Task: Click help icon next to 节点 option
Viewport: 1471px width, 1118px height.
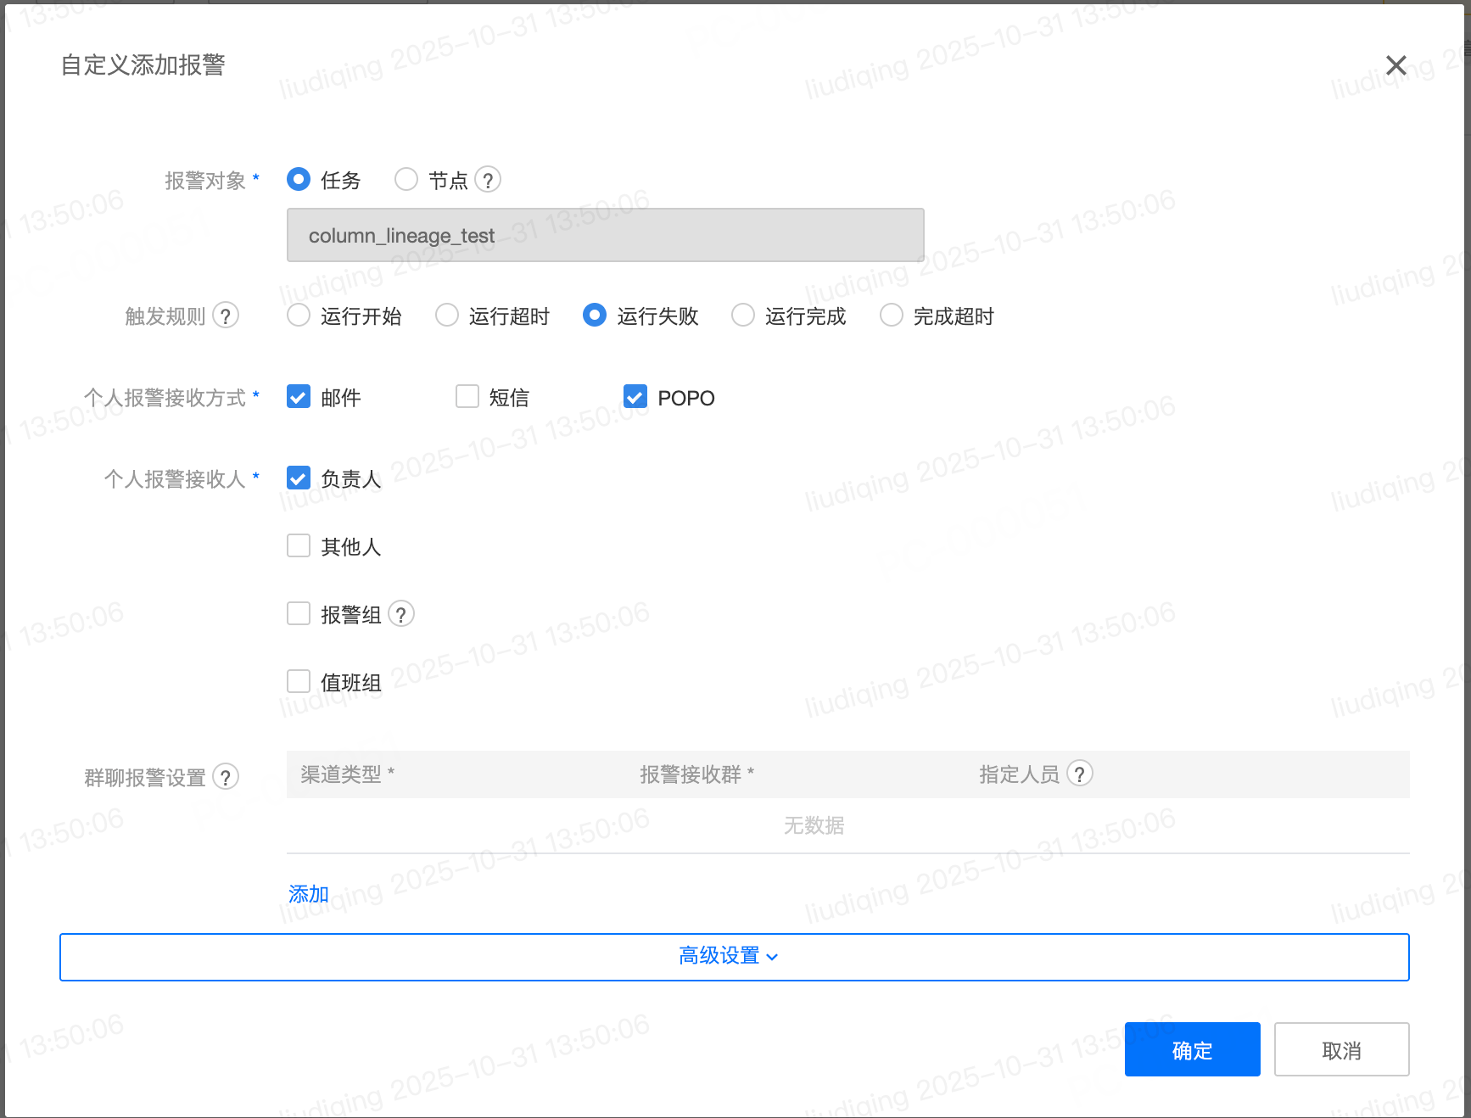Action: click(488, 180)
